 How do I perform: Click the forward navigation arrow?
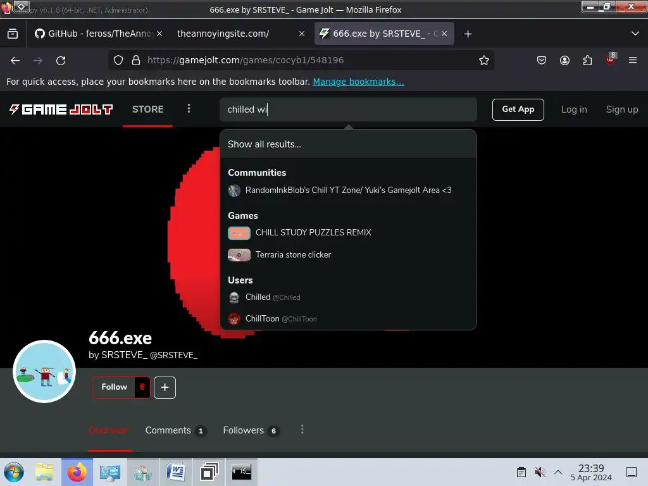pyautogui.click(x=38, y=60)
